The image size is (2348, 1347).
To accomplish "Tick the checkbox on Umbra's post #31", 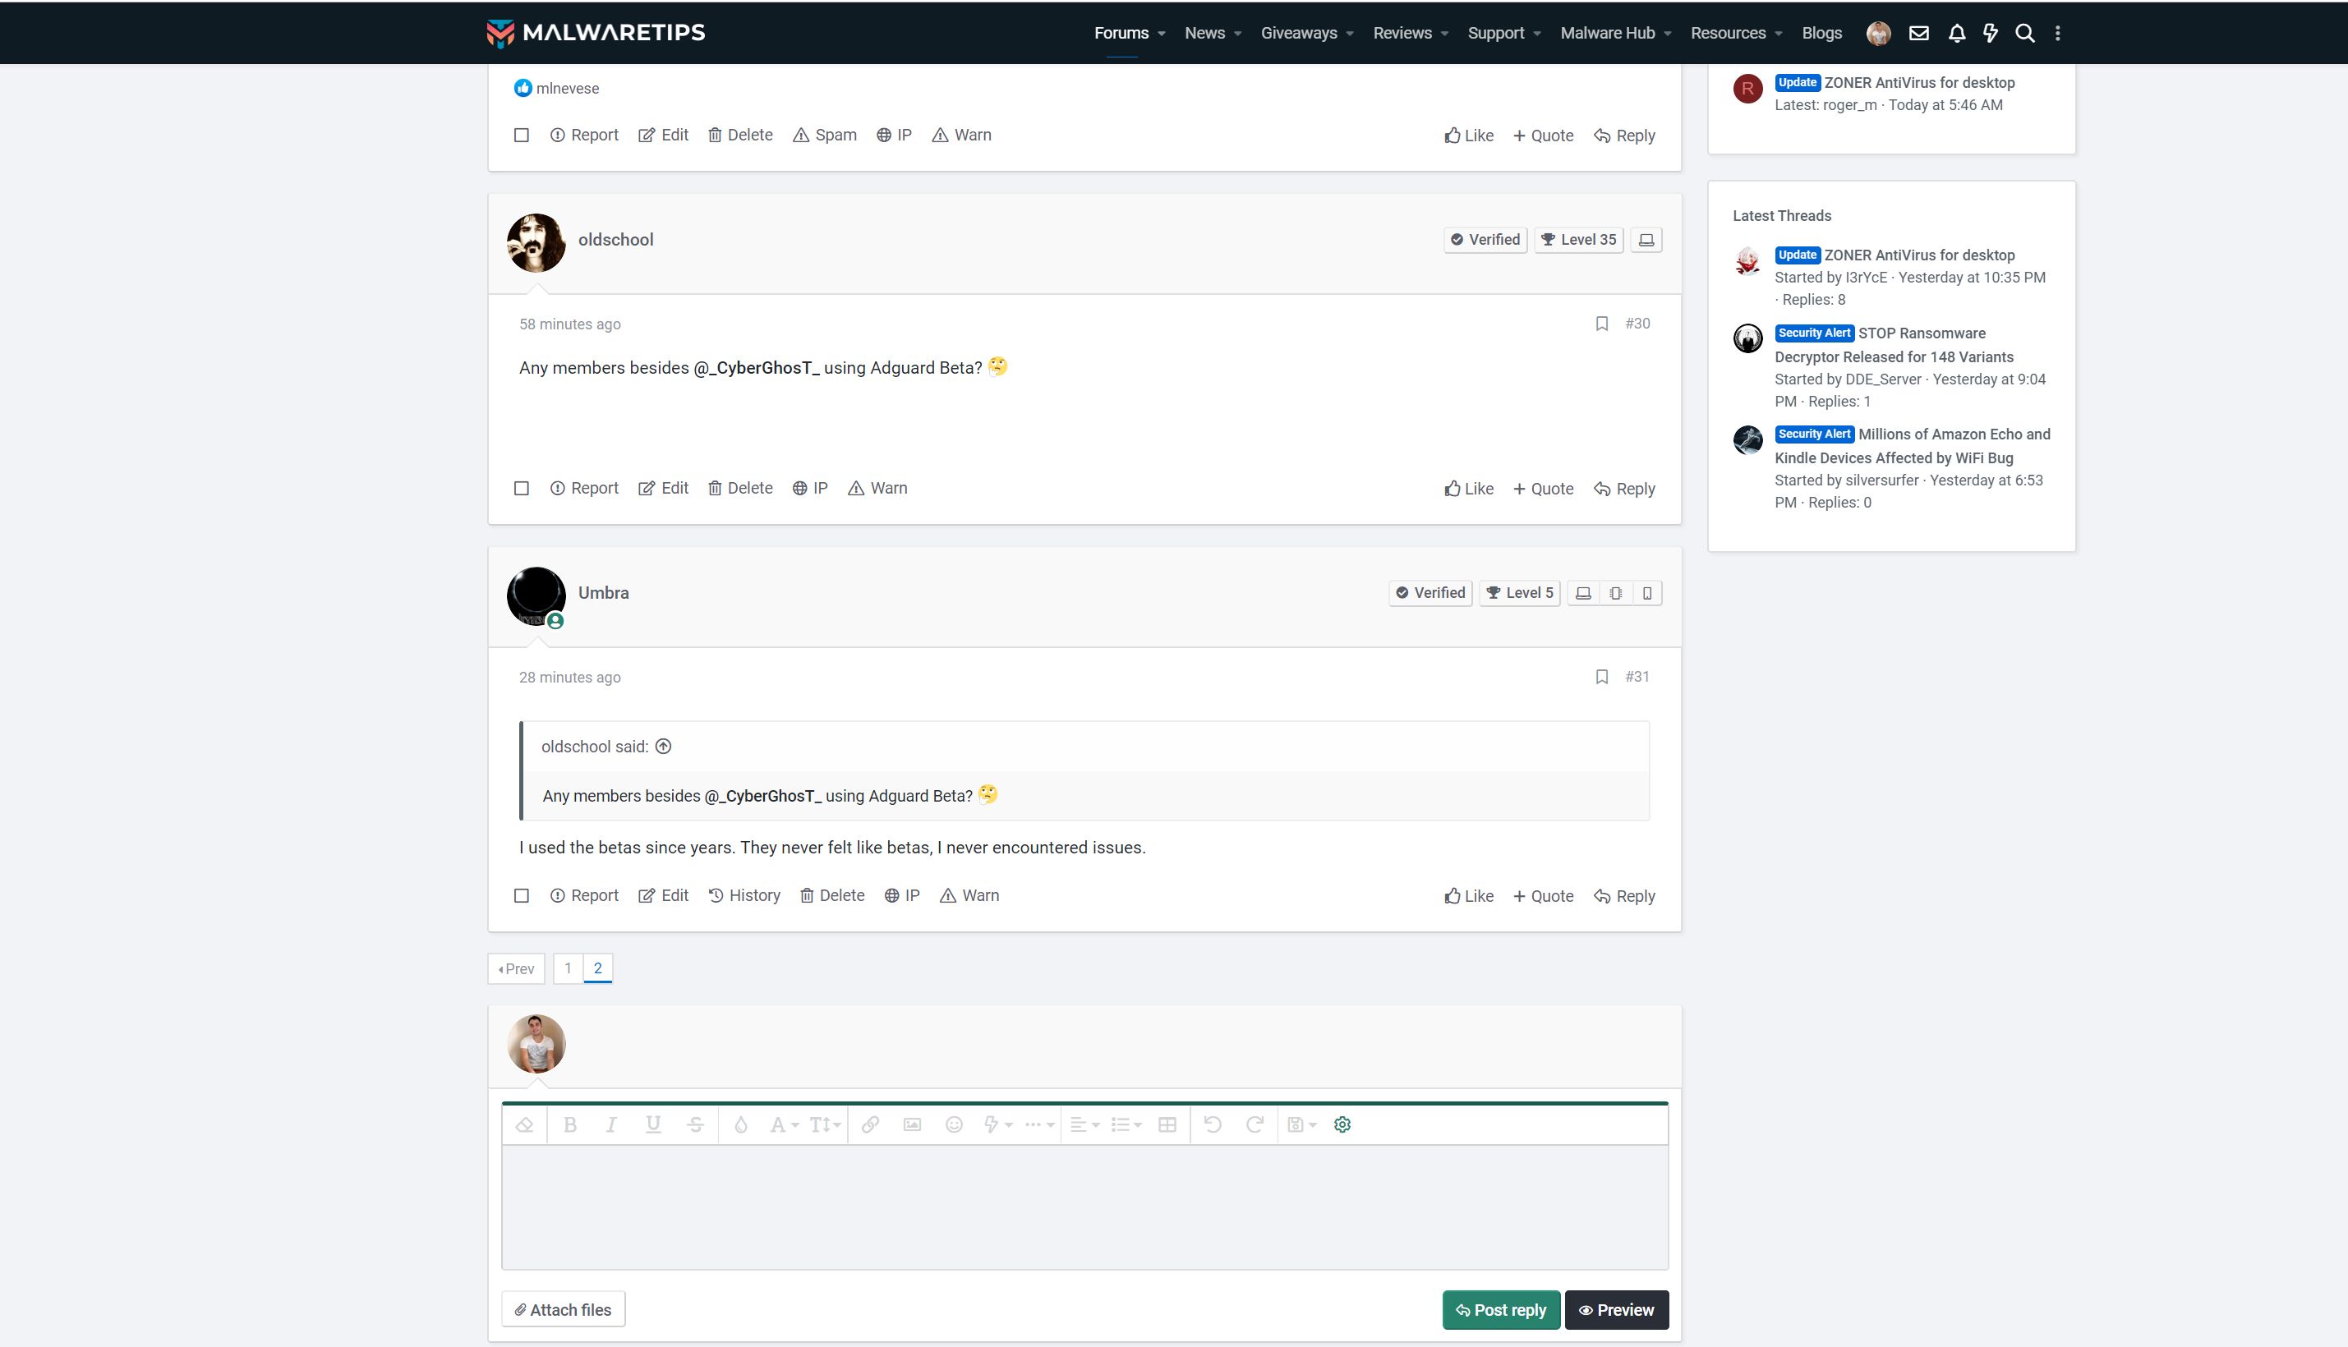I will 522,895.
